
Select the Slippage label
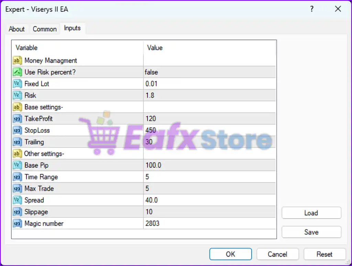(x=36, y=212)
